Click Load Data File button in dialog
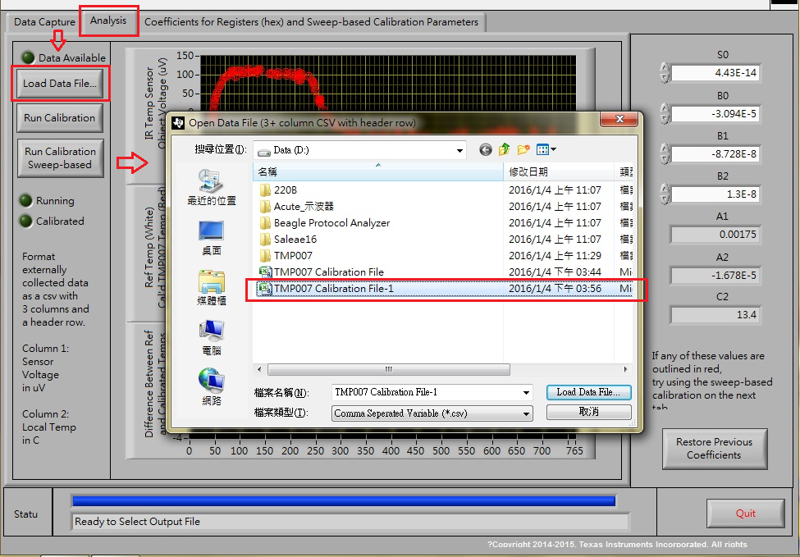The height and width of the screenshot is (557, 800). tap(588, 392)
